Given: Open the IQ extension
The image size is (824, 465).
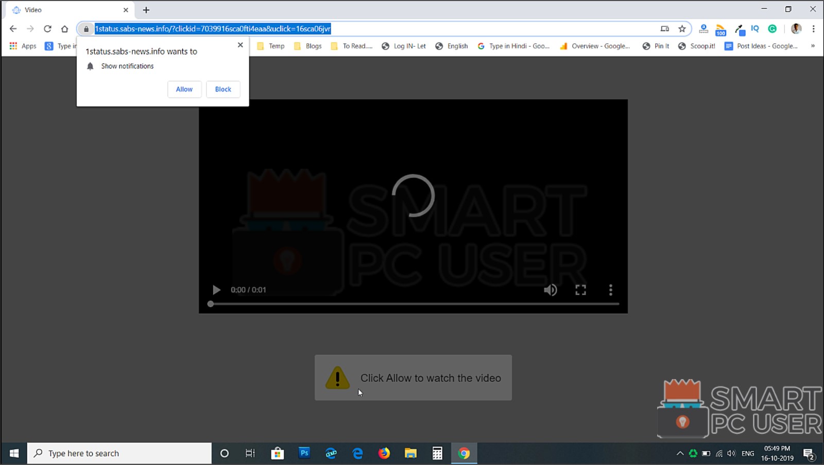Looking at the screenshot, I should (754, 29).
